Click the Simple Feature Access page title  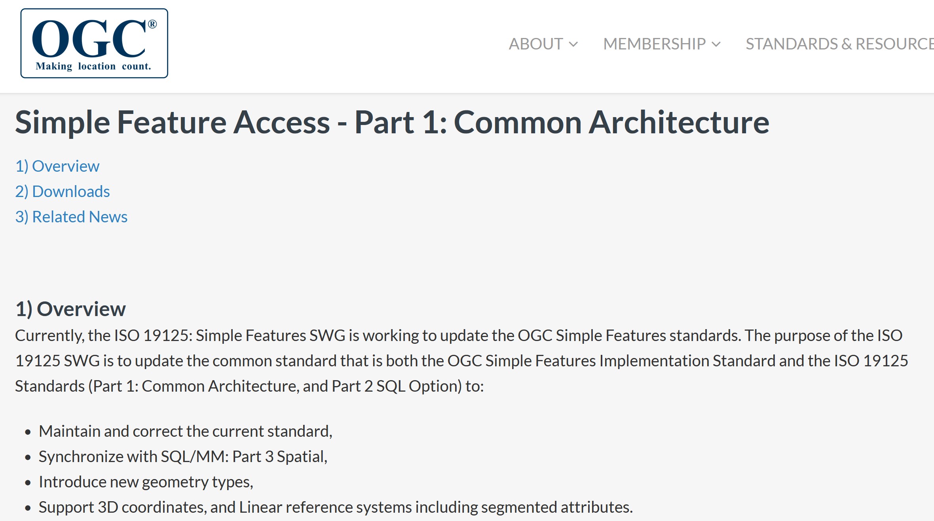click(392, 122)
